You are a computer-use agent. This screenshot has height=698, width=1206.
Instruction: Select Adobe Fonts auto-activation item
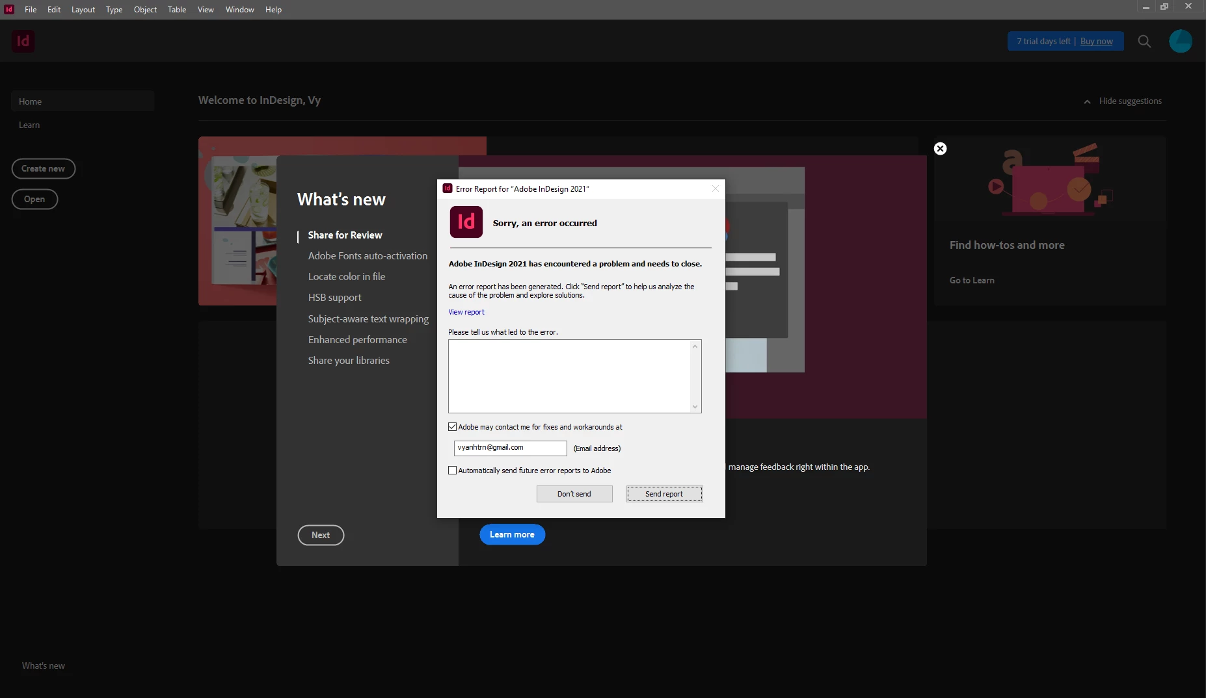point(368,255)
